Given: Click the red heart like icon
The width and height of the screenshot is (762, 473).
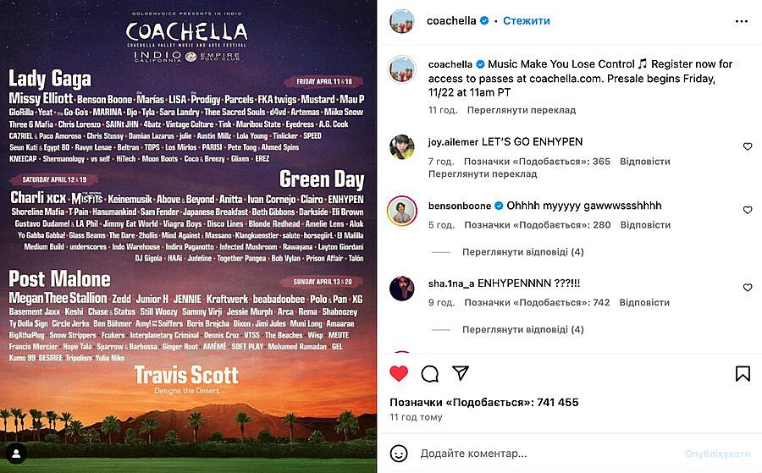Looking at the screenshot, I should [x=399, y=373].
